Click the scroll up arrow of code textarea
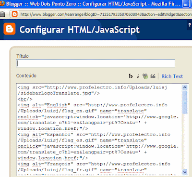 185,87
